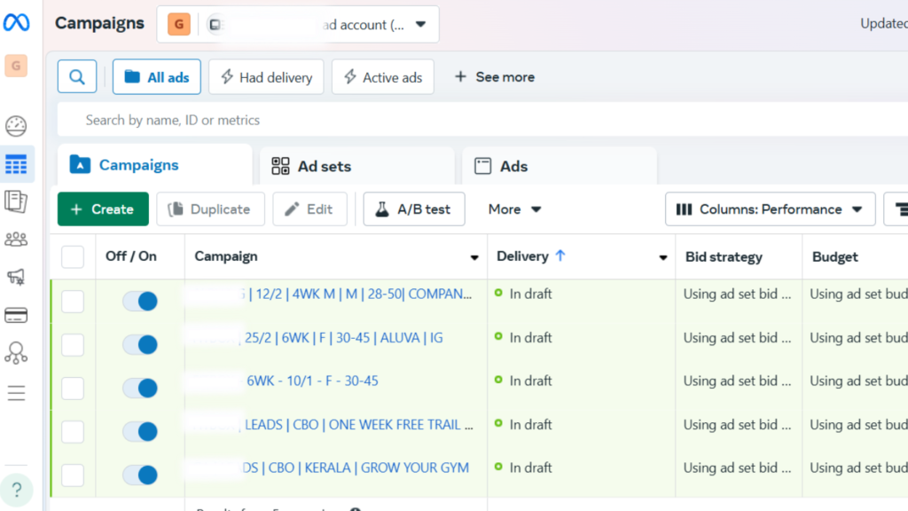Tick checkbox for the 12/2 4WK M campaign
Screen dimensions: 908x511
point(73,302)
